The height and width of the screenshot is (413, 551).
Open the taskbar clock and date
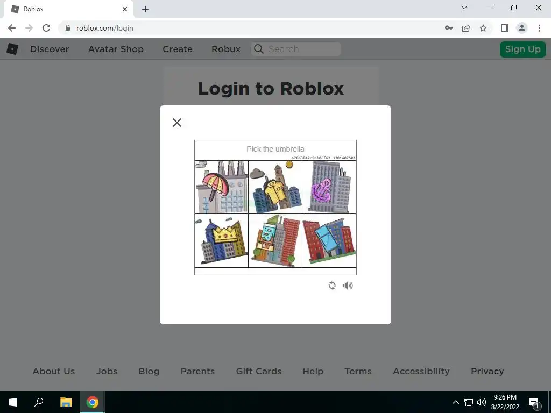tap(505, 402)
